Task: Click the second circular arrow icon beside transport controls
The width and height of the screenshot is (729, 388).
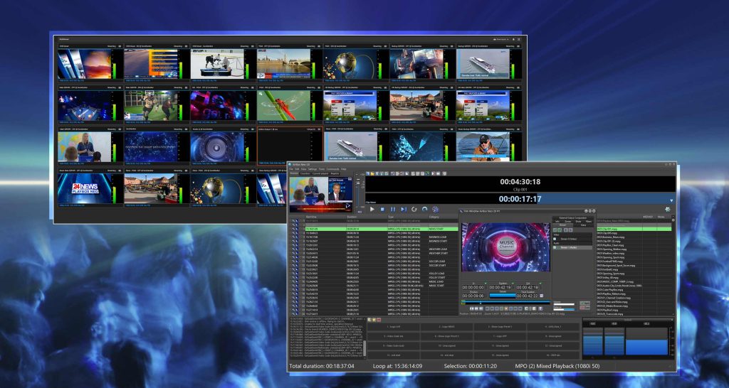Action: [x=425, y=209]
